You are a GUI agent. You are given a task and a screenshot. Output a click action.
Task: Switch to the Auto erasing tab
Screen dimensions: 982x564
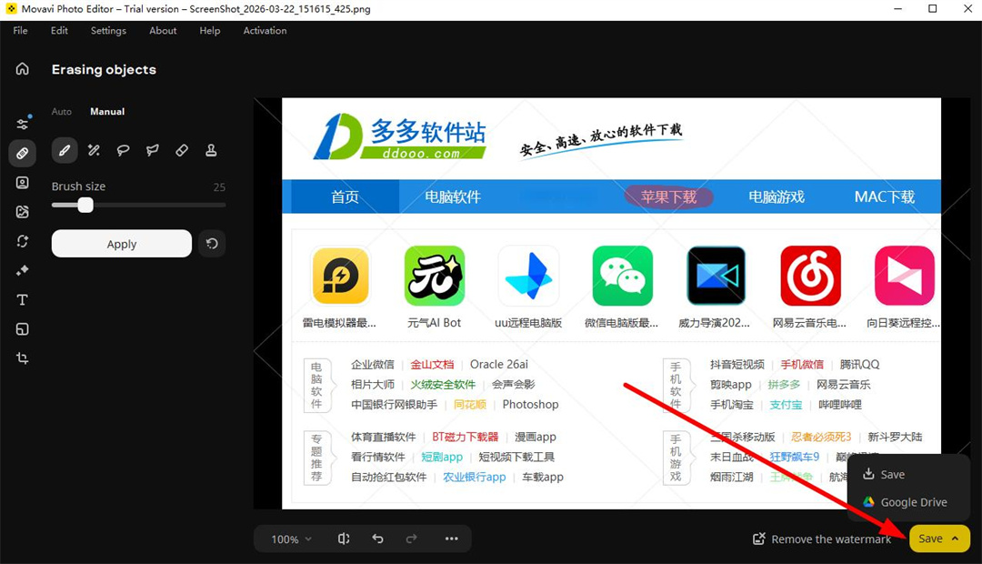[62, 112]
